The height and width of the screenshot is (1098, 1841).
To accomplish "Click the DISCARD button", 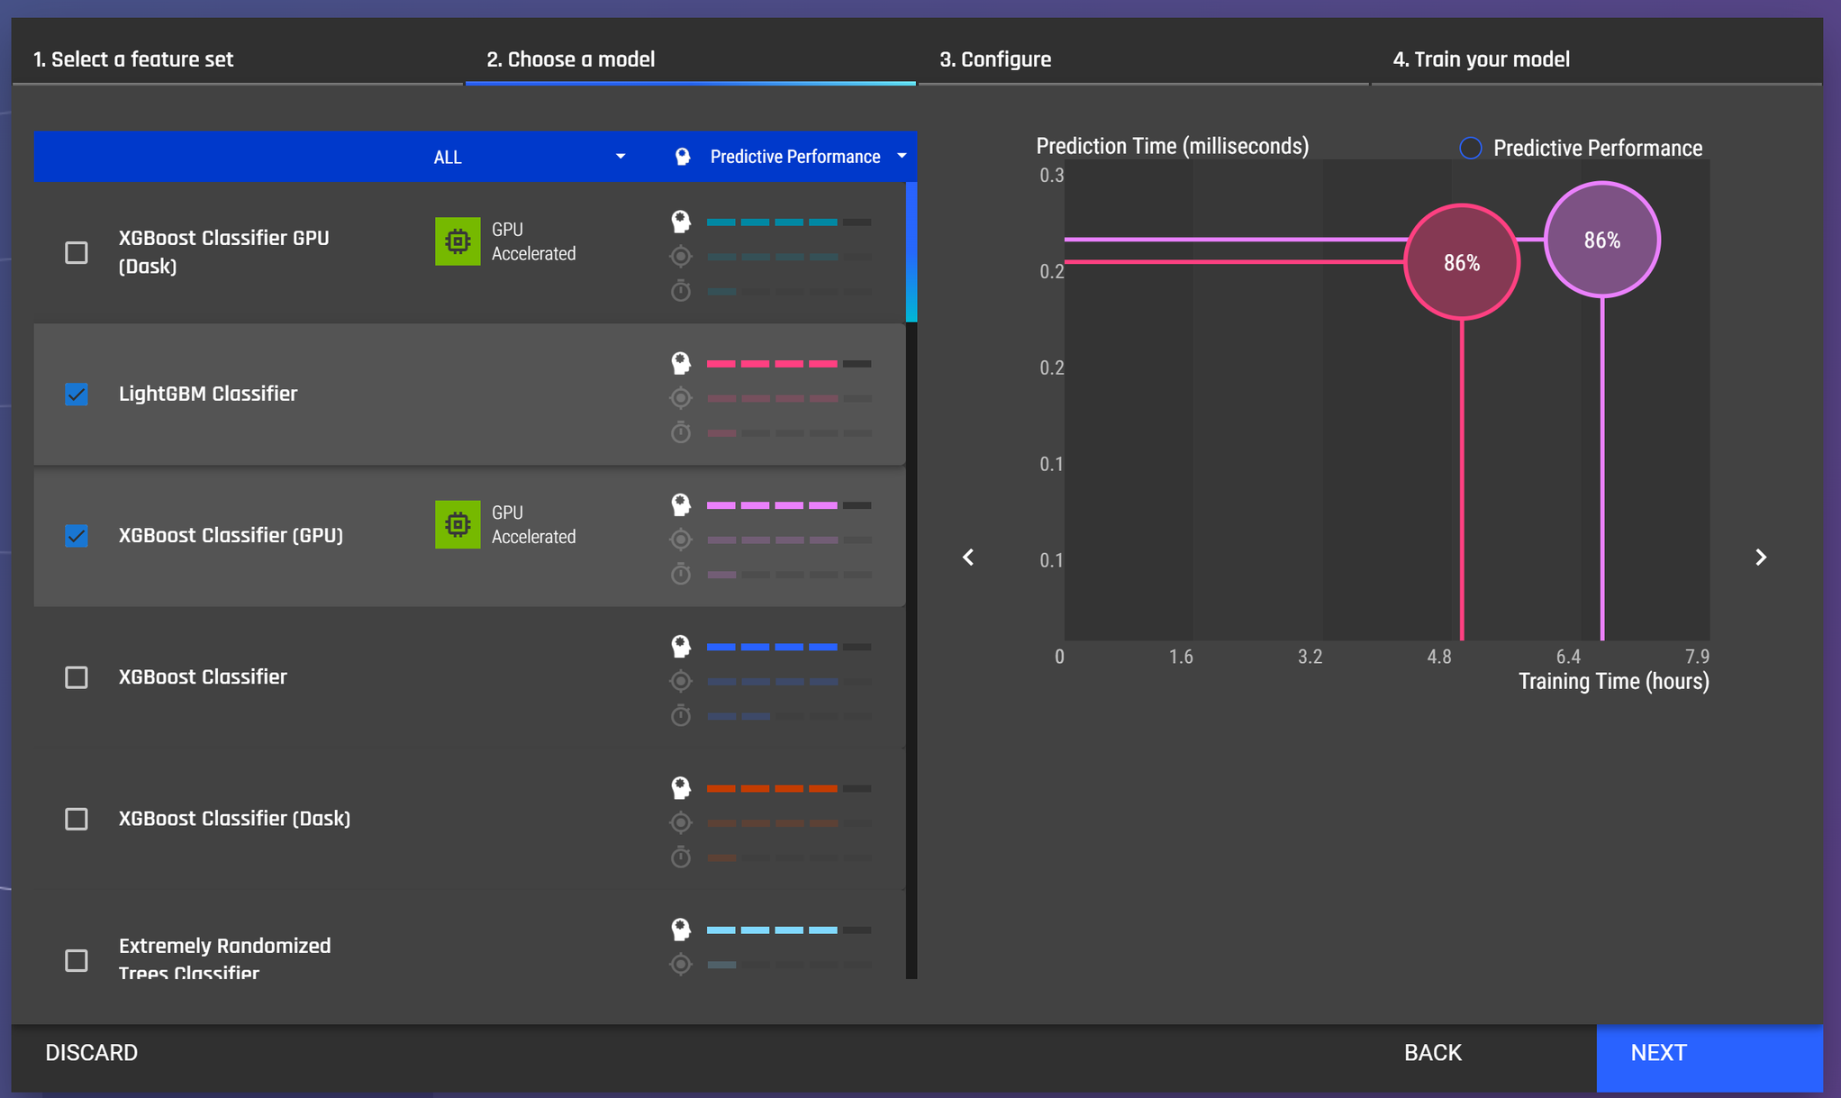I will (92, 1053).
